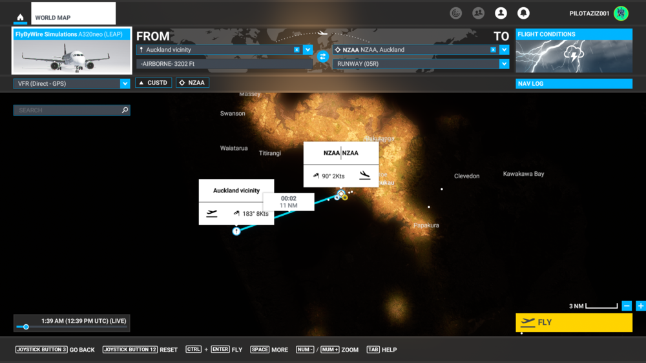Open the Flight Conditions panel
The height and width of the screenshot is (363, 646).
(574, 34)
